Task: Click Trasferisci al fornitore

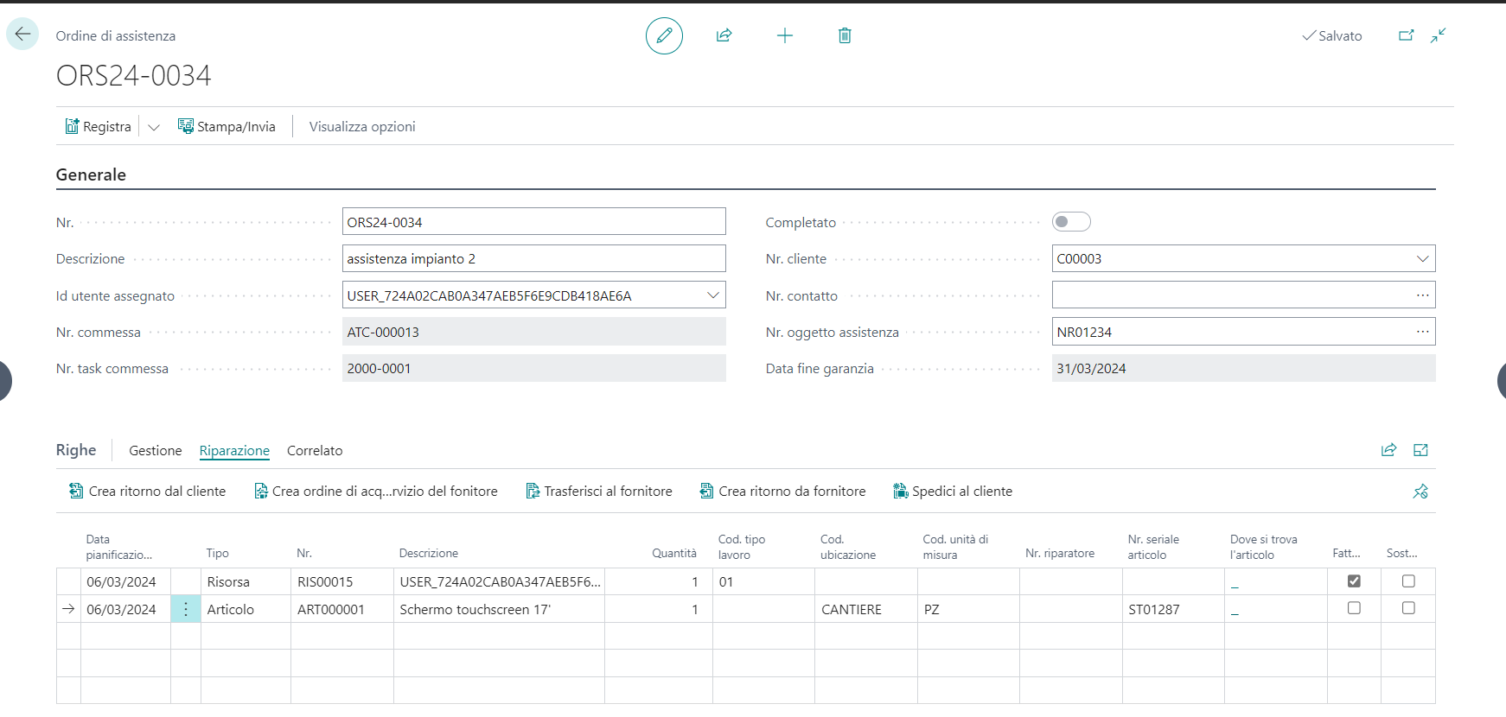Action: coord(599,491)
